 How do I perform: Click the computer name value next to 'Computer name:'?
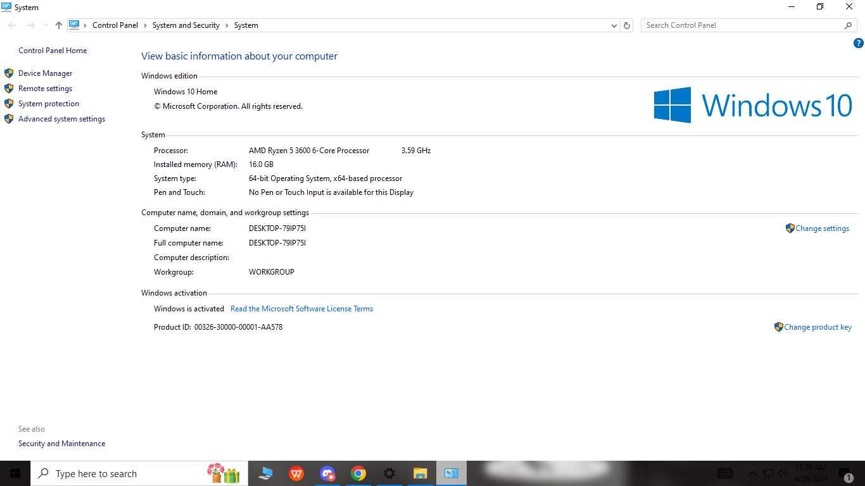(277, 228)
